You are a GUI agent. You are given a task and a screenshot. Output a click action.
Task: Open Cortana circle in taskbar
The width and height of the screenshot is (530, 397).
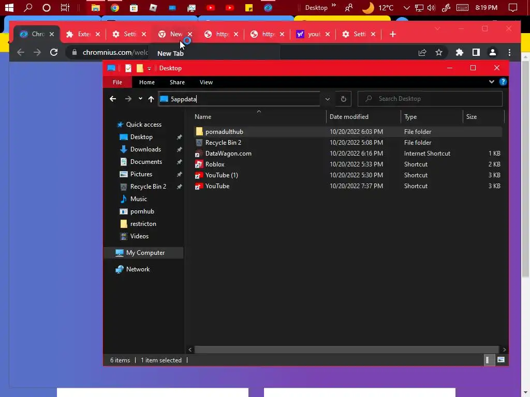click(46, 7)
